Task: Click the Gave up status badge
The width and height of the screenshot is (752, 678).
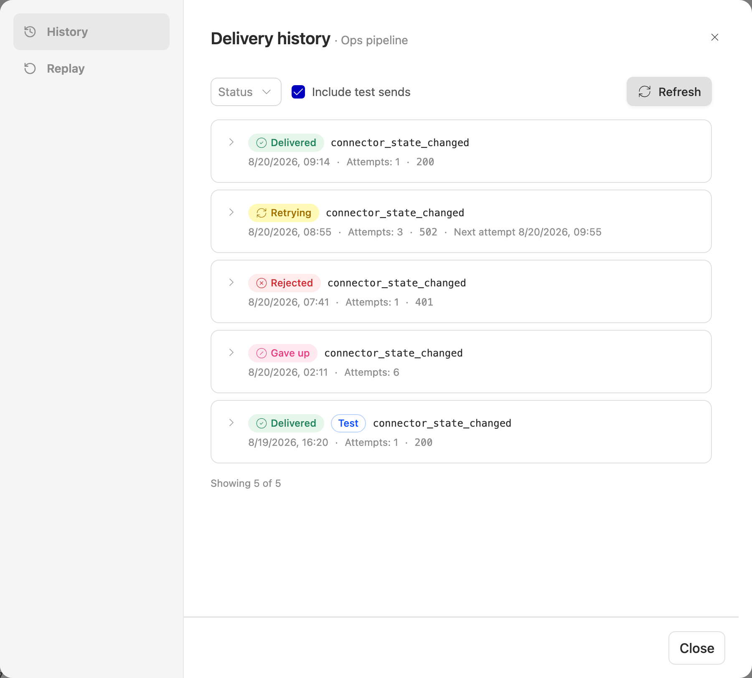Action: tap(283, 353)
